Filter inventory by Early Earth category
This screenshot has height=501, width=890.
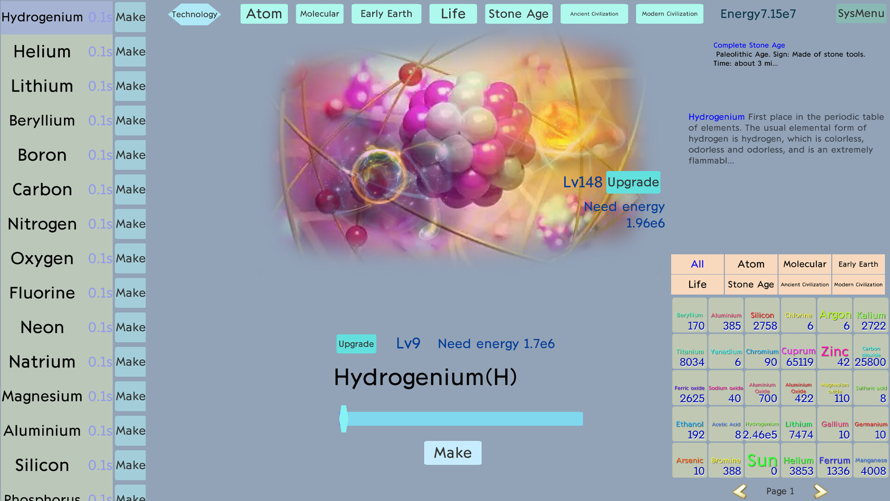858,264
